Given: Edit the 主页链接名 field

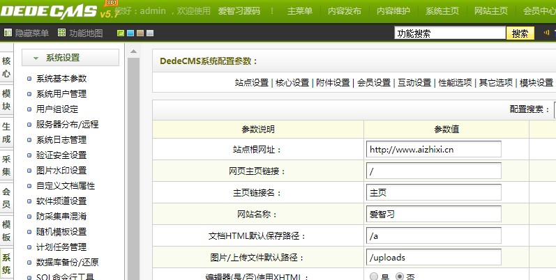Looking at the screenshot, I should 434,192.
